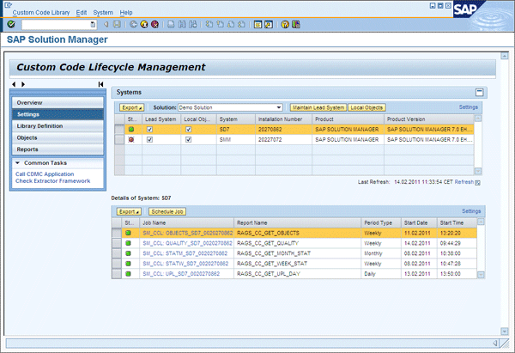Image resolution: width=515 pixels, height=353 pixels.
Task: Open the SM_CCL: STATM_SD7_0020270862 job link
Action: point(185,253)
